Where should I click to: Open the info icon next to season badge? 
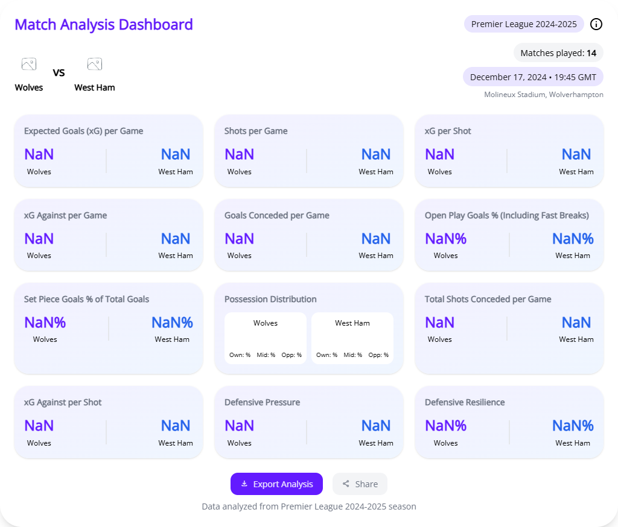[596, 24]
